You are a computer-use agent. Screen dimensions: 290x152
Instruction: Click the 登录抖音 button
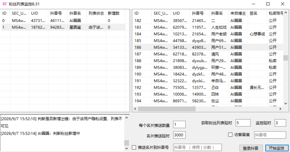coord(250,148)
